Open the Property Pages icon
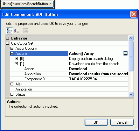The image size is (139, 131). tap(26, 31)
